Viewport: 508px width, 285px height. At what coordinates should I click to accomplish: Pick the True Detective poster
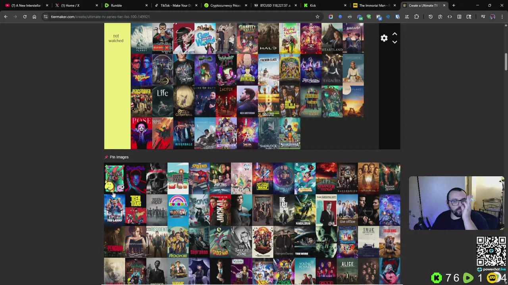point(368,241)
